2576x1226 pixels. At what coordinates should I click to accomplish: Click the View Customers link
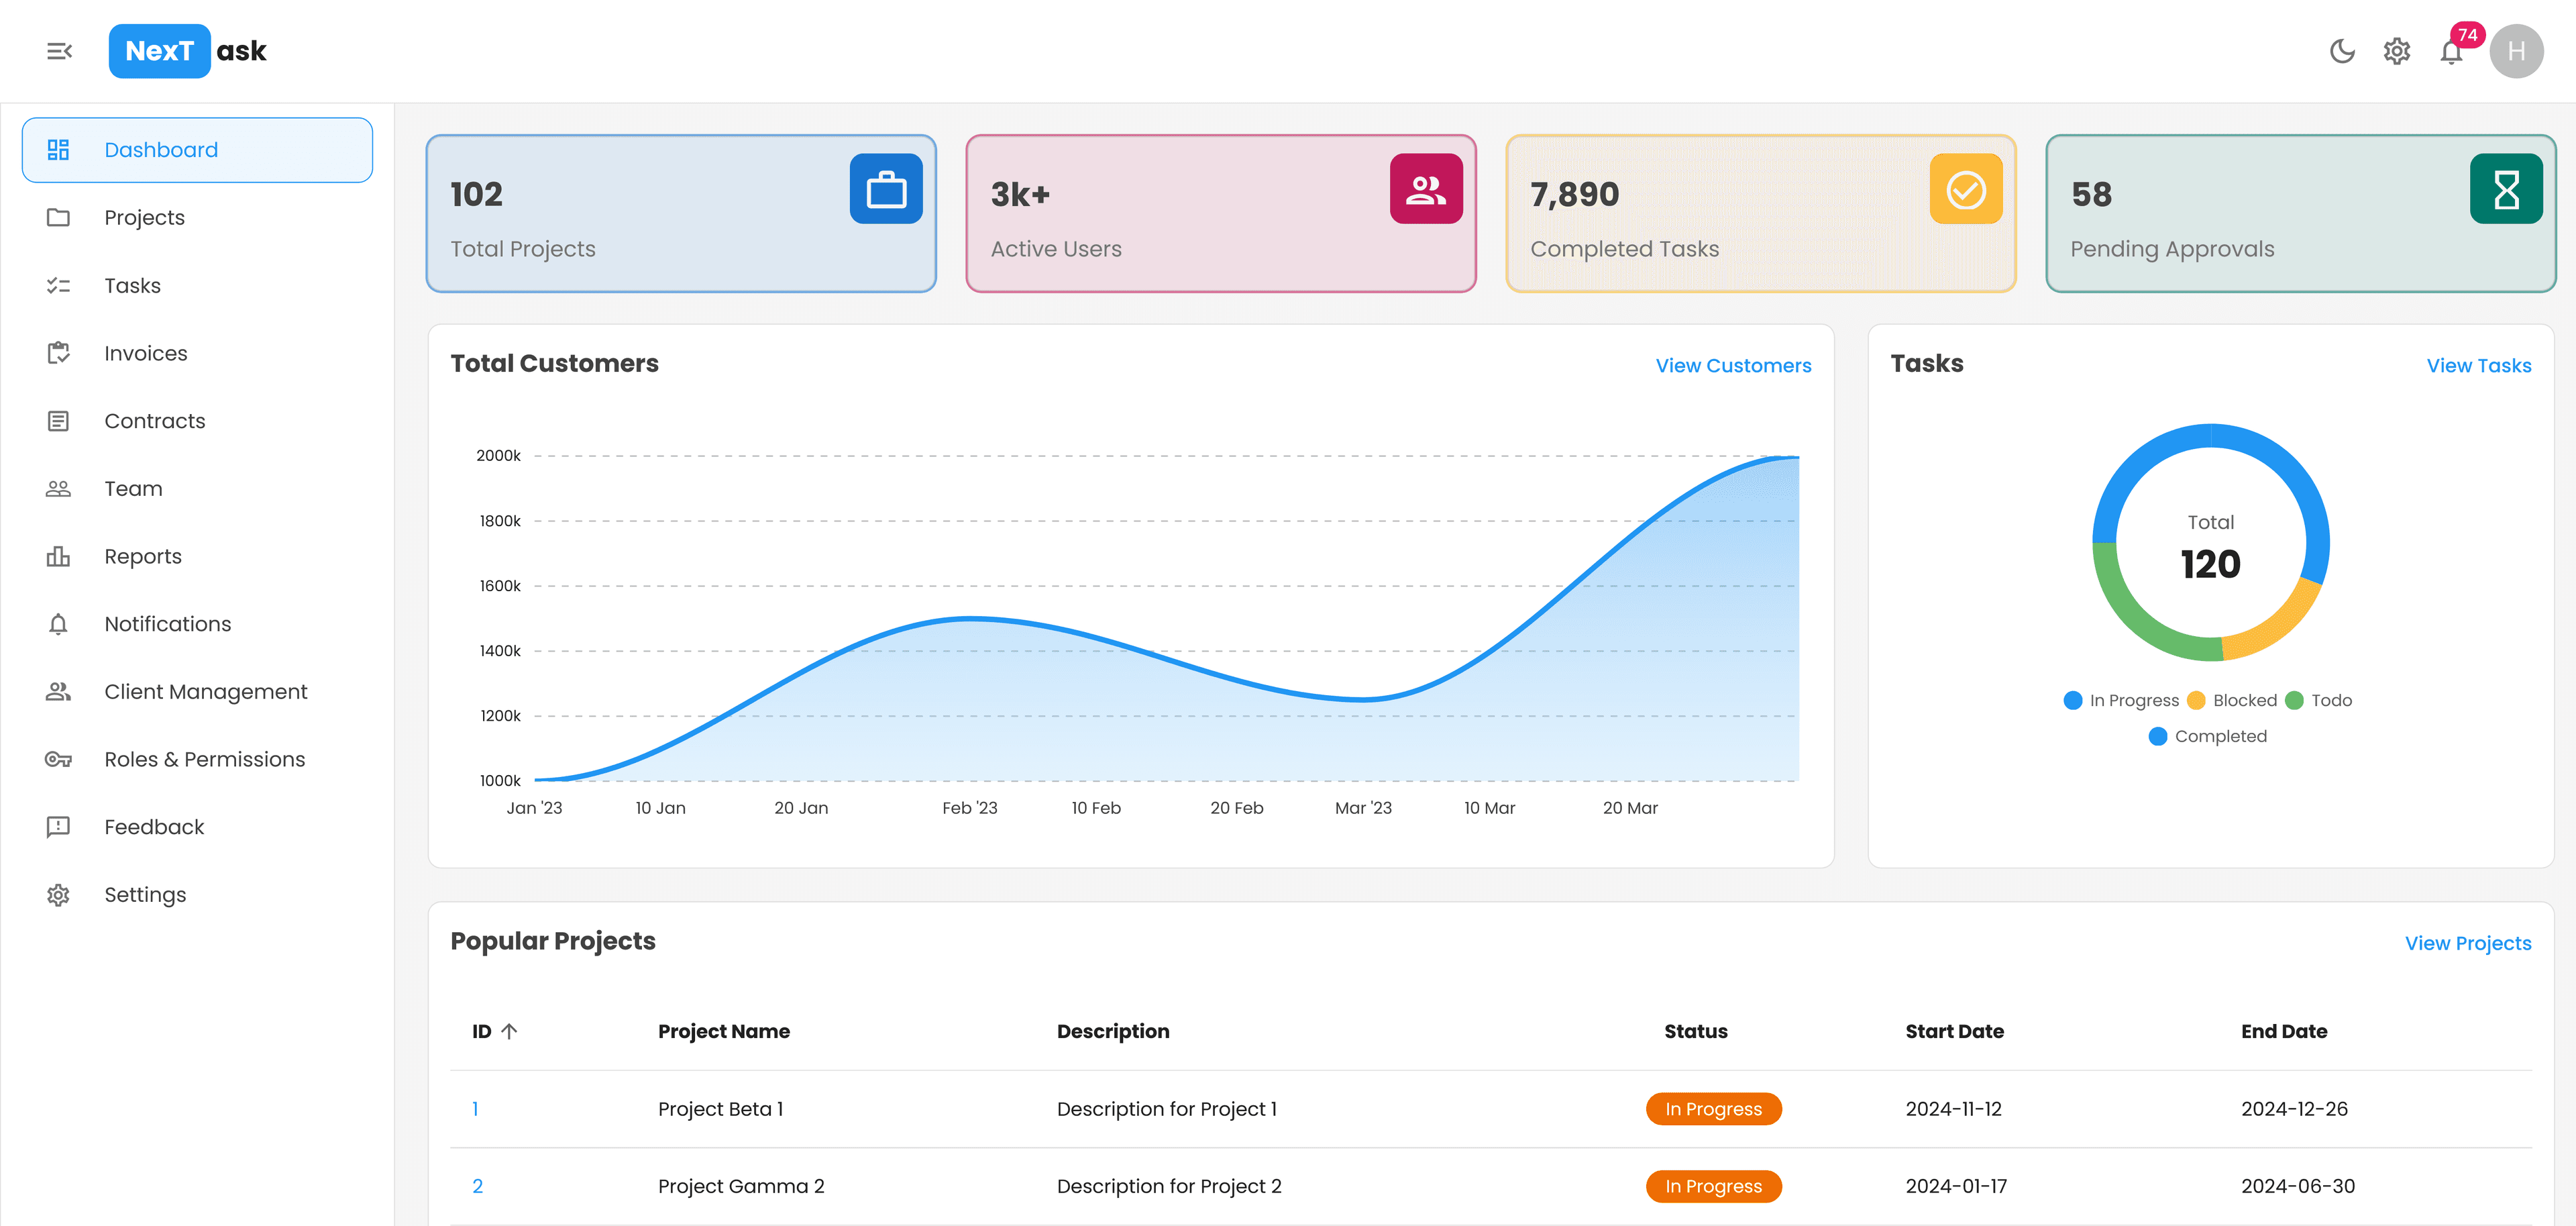click(1733, 365)
